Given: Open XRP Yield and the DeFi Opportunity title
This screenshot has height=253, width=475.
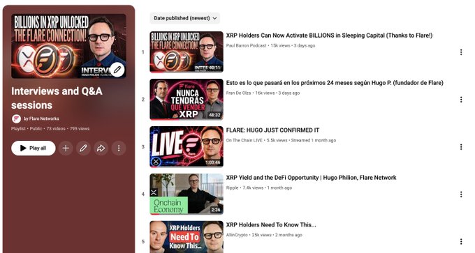Looking at the screenshot, I should [311, 178].
